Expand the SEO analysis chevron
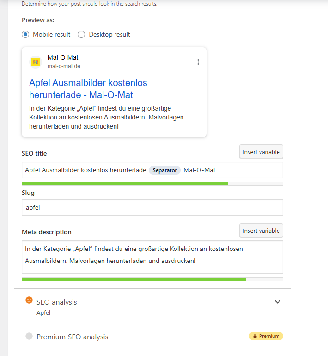 (278, 302)
